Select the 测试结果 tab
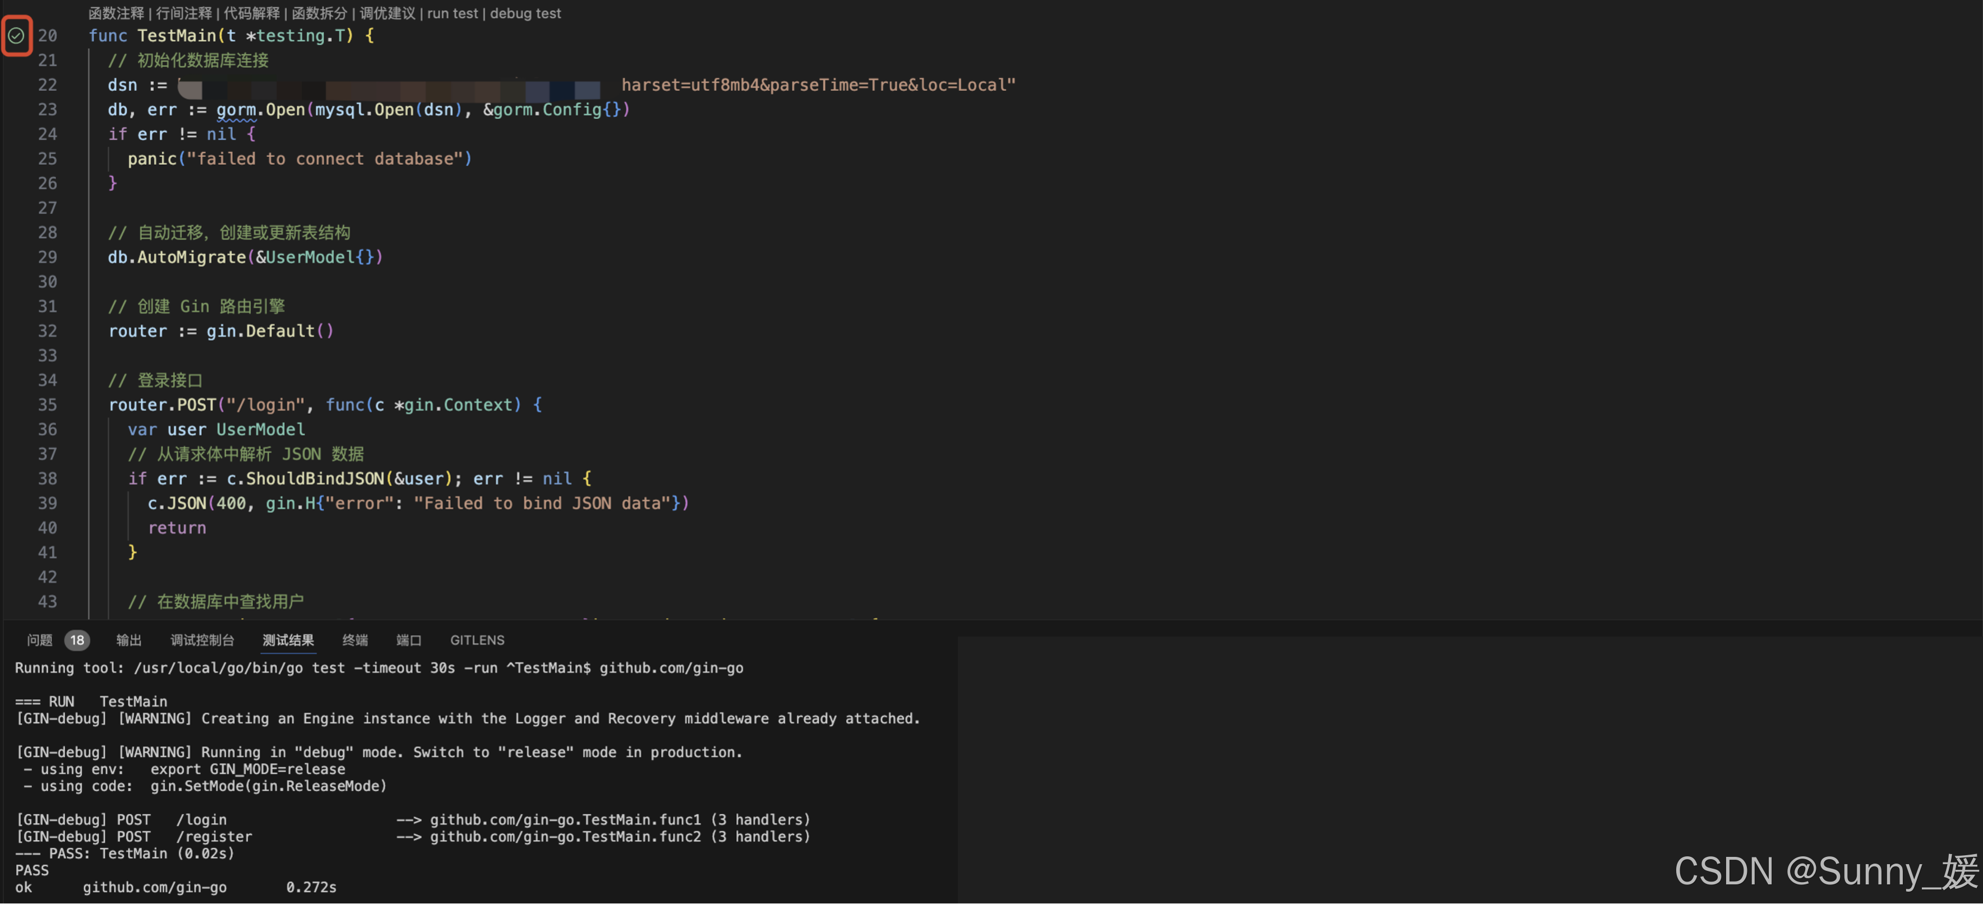1983x904 pixels. pos(288,640)
